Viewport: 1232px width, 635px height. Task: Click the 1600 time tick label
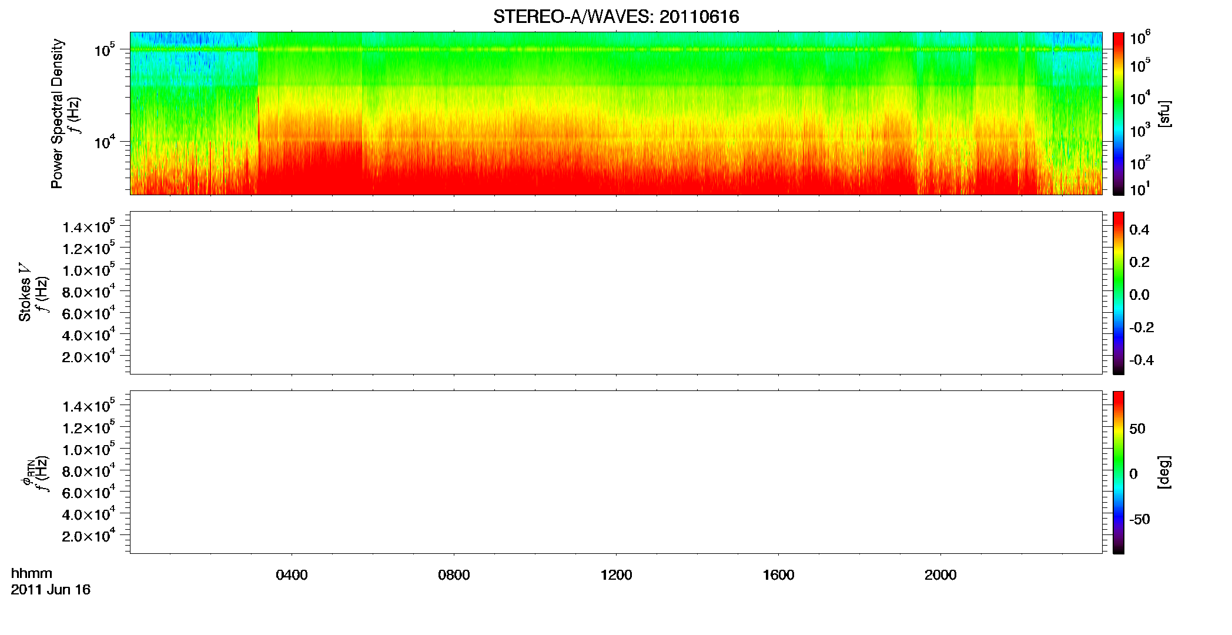(x=778, y=575)
